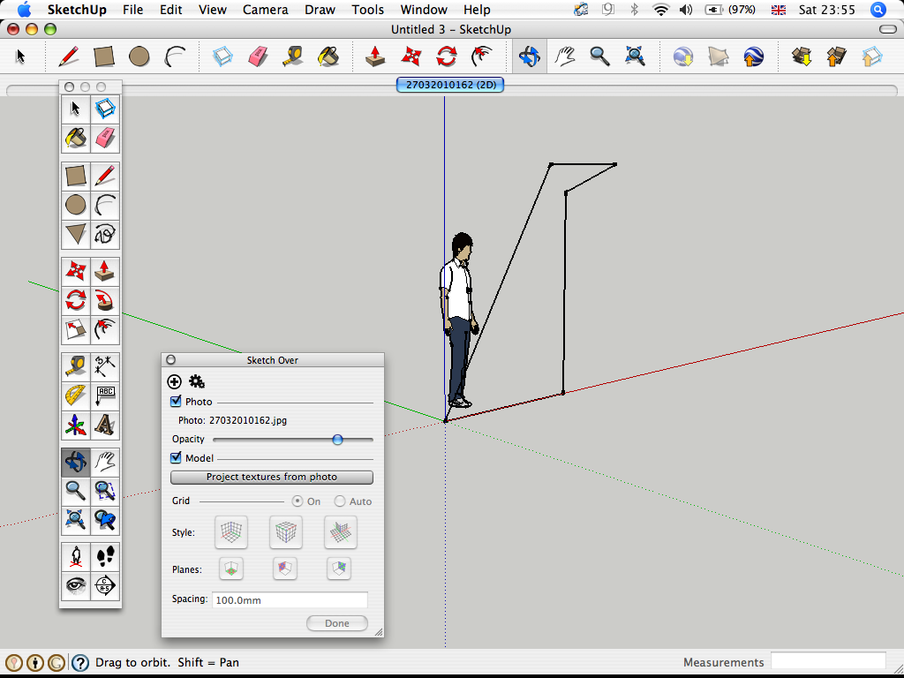Viewport: 904px width, 678px height.
Task: Choose the inside-corner grid Style button
Action: click(231, 532)
